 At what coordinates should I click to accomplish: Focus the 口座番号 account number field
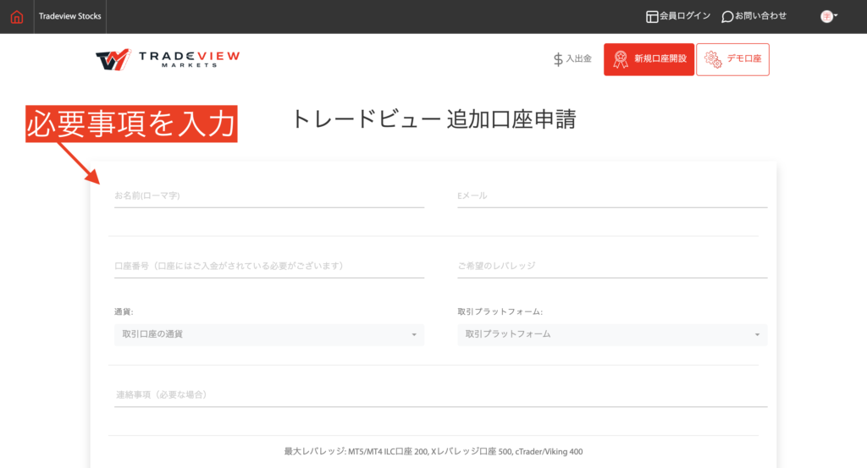click(x=269, y=267)
